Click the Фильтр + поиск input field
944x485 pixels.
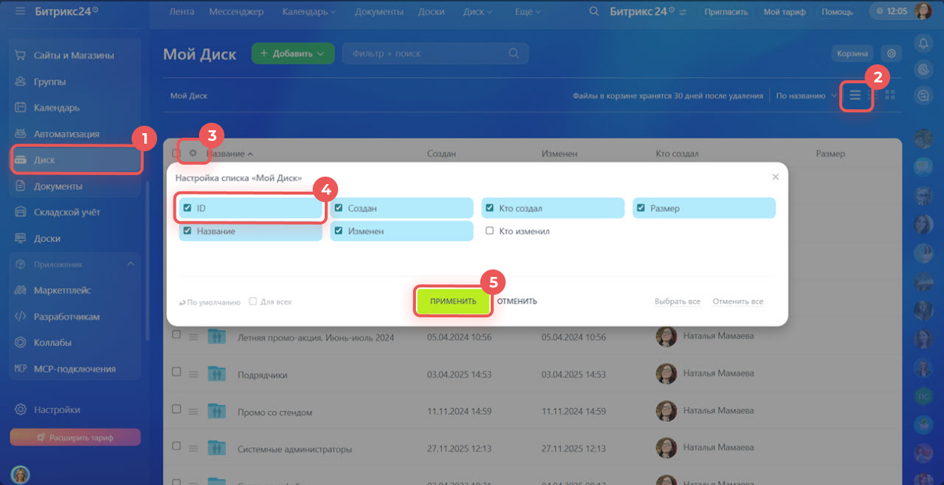click(x=426, y=53)
